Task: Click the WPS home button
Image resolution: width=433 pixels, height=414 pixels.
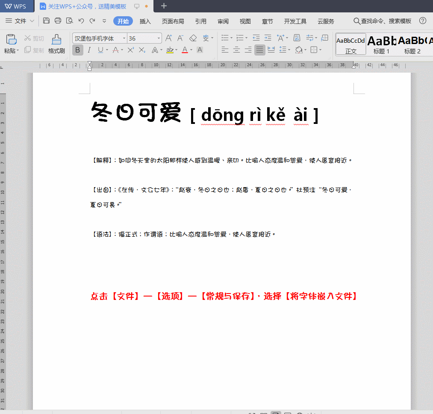Action: (x=17, y=6)
